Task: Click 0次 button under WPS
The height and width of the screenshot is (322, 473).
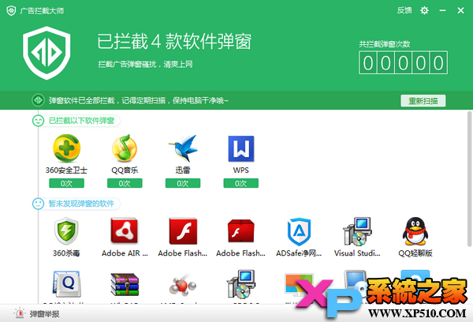Action: pyautogui.click(x=240, y=183)
